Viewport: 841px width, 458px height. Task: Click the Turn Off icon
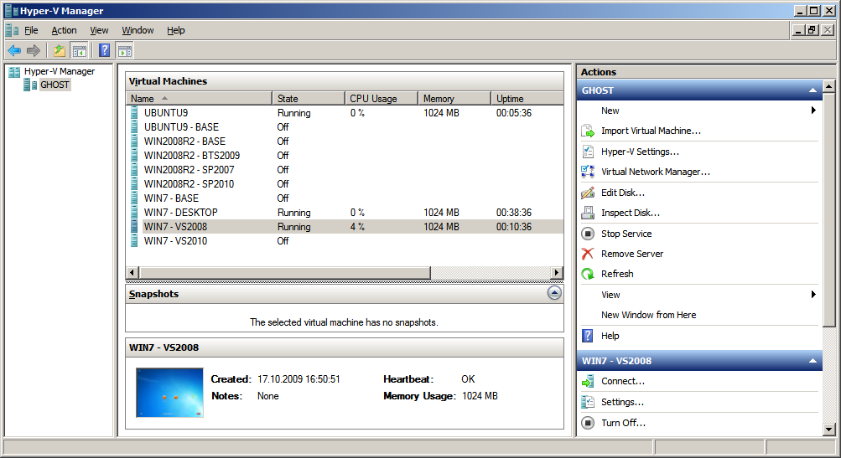pos(588,423)
